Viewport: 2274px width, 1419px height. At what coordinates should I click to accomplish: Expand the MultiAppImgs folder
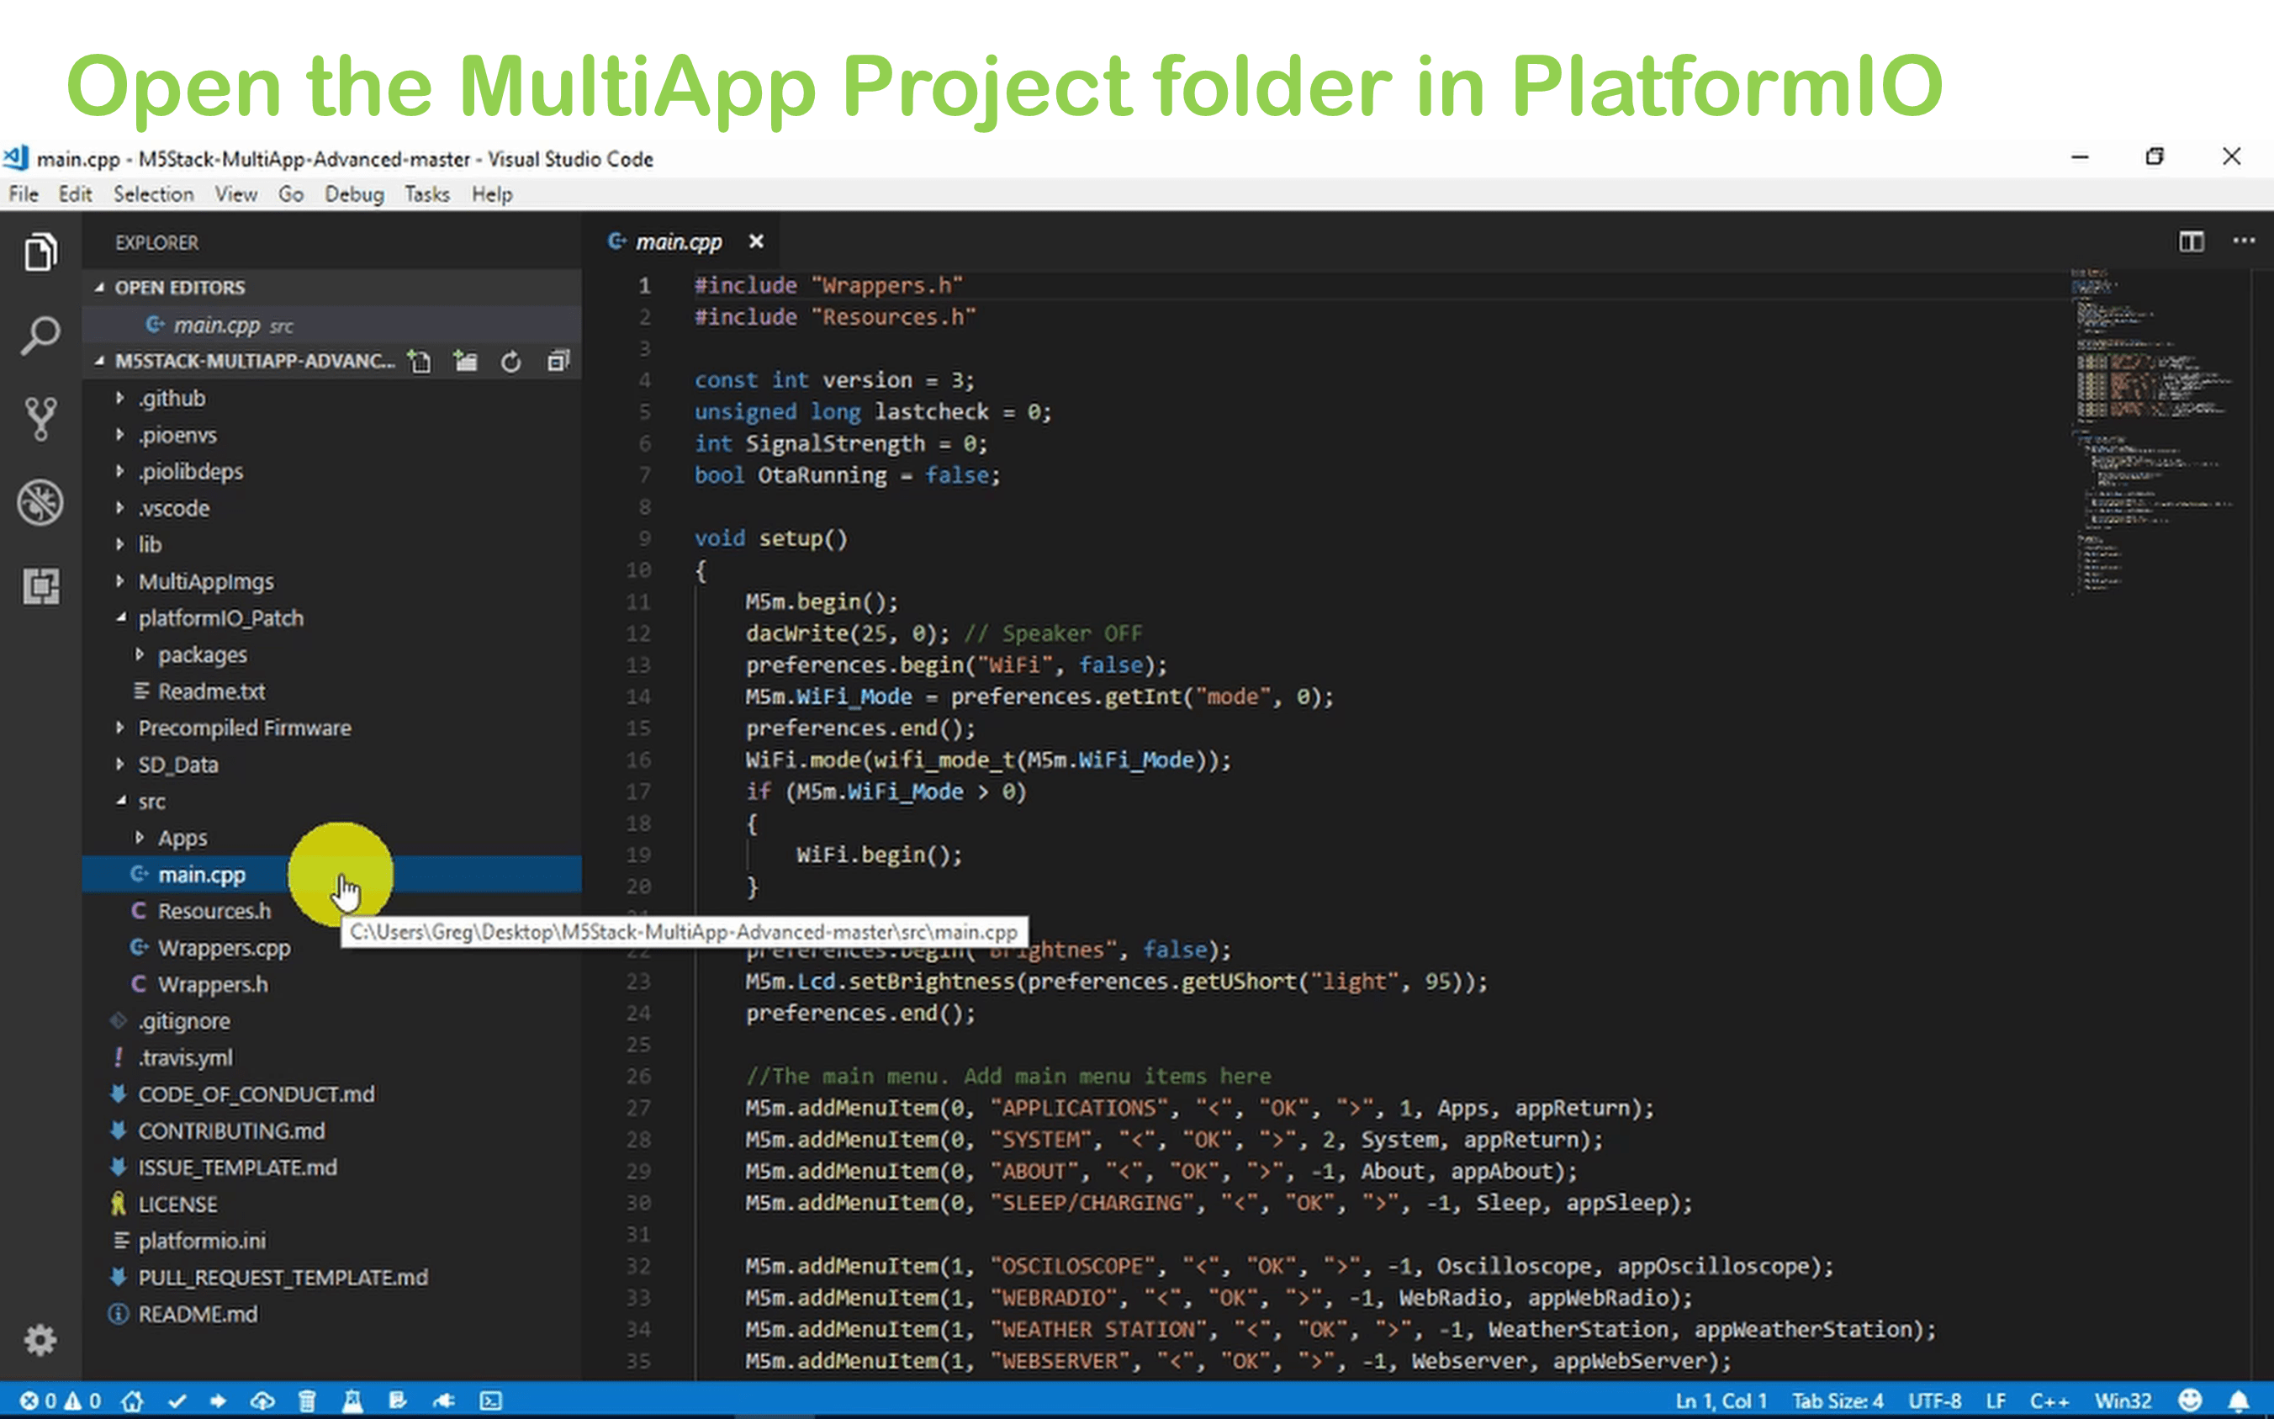click(x=205, y=581)
